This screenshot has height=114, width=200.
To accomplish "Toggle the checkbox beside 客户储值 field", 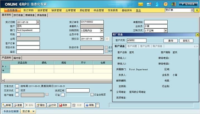I will pyautogui.click(x=47, y=95).
